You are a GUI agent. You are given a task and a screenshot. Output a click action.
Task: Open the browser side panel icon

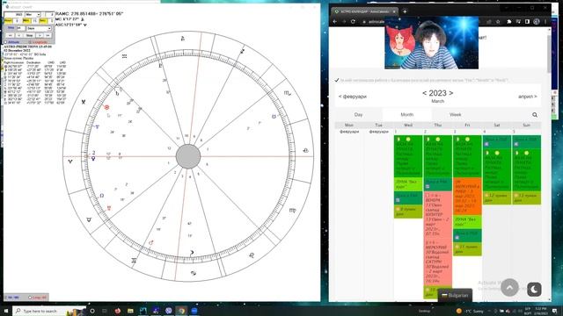tap(527, 21)
